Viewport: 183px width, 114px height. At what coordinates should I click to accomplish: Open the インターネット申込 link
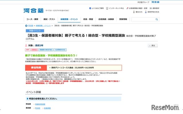(x=116, y=8)
